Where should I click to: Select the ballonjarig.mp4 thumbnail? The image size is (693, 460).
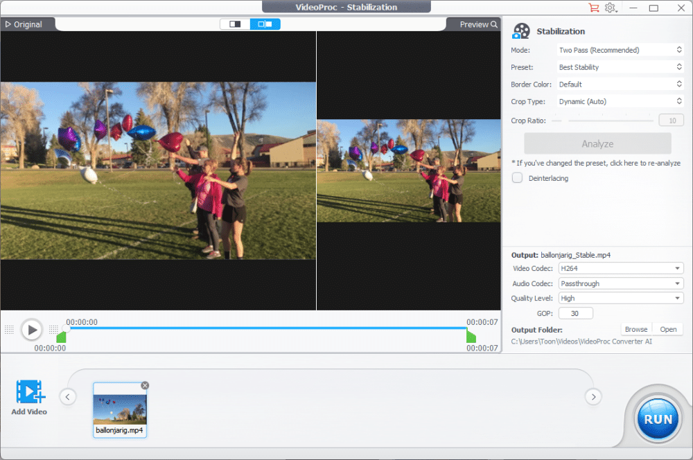tap(120, 410)
